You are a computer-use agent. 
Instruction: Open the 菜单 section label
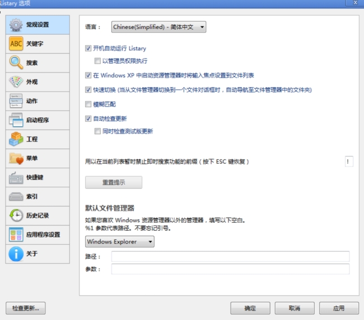tap(32, 158)
